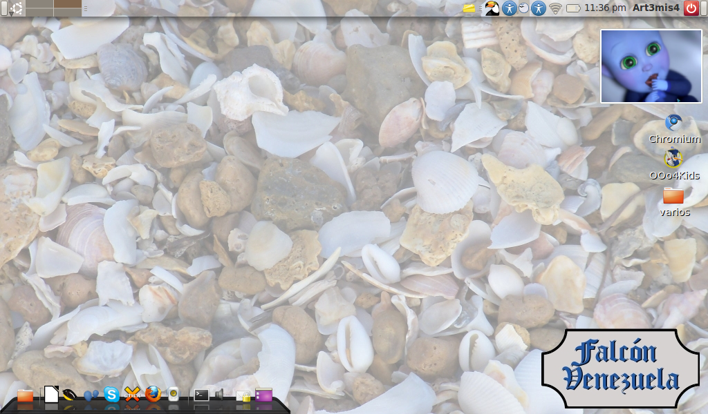
Task: Open the battery status indicator
Action: [573, 8]
